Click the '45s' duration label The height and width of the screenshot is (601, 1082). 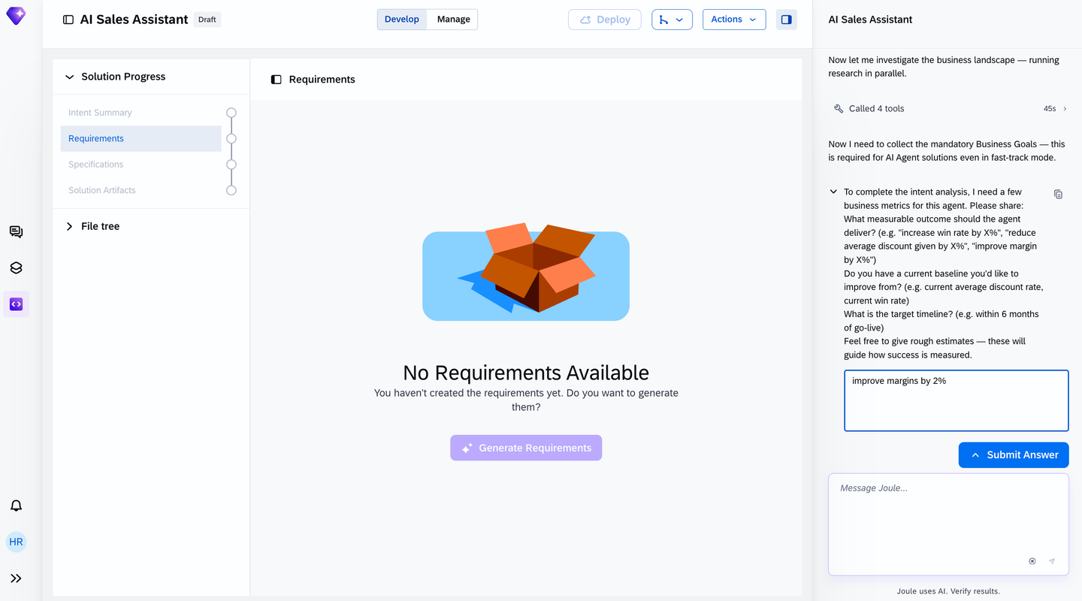coord(1050,109)
